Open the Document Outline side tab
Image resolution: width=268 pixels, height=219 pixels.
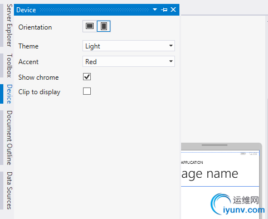pyautogui.click(x=9, y=138)
